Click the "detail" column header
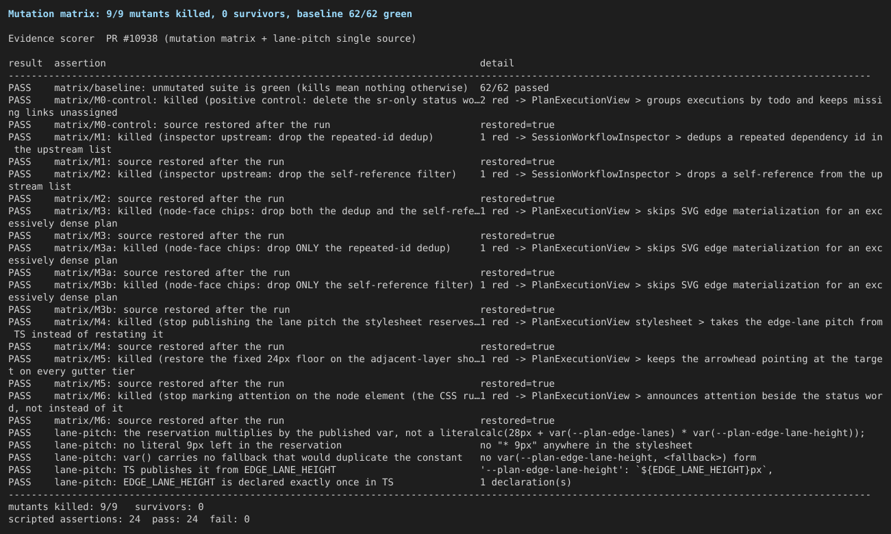 497,63
